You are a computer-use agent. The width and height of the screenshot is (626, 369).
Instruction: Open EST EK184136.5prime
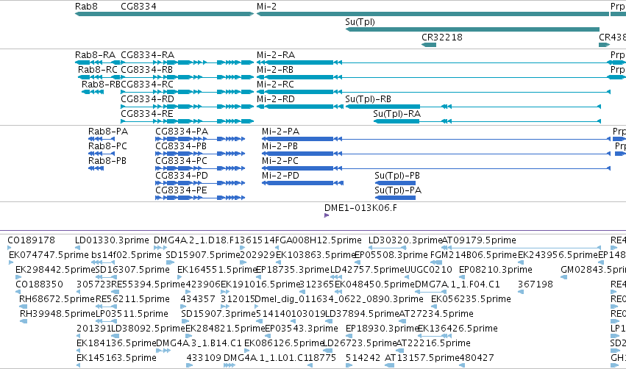pos(116,343)
